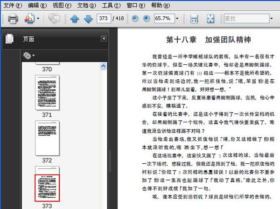Image resolution: width=280 pixels, height=209 pixels.
Task: Go to next page with down arrow
Action: pos(88,19)
